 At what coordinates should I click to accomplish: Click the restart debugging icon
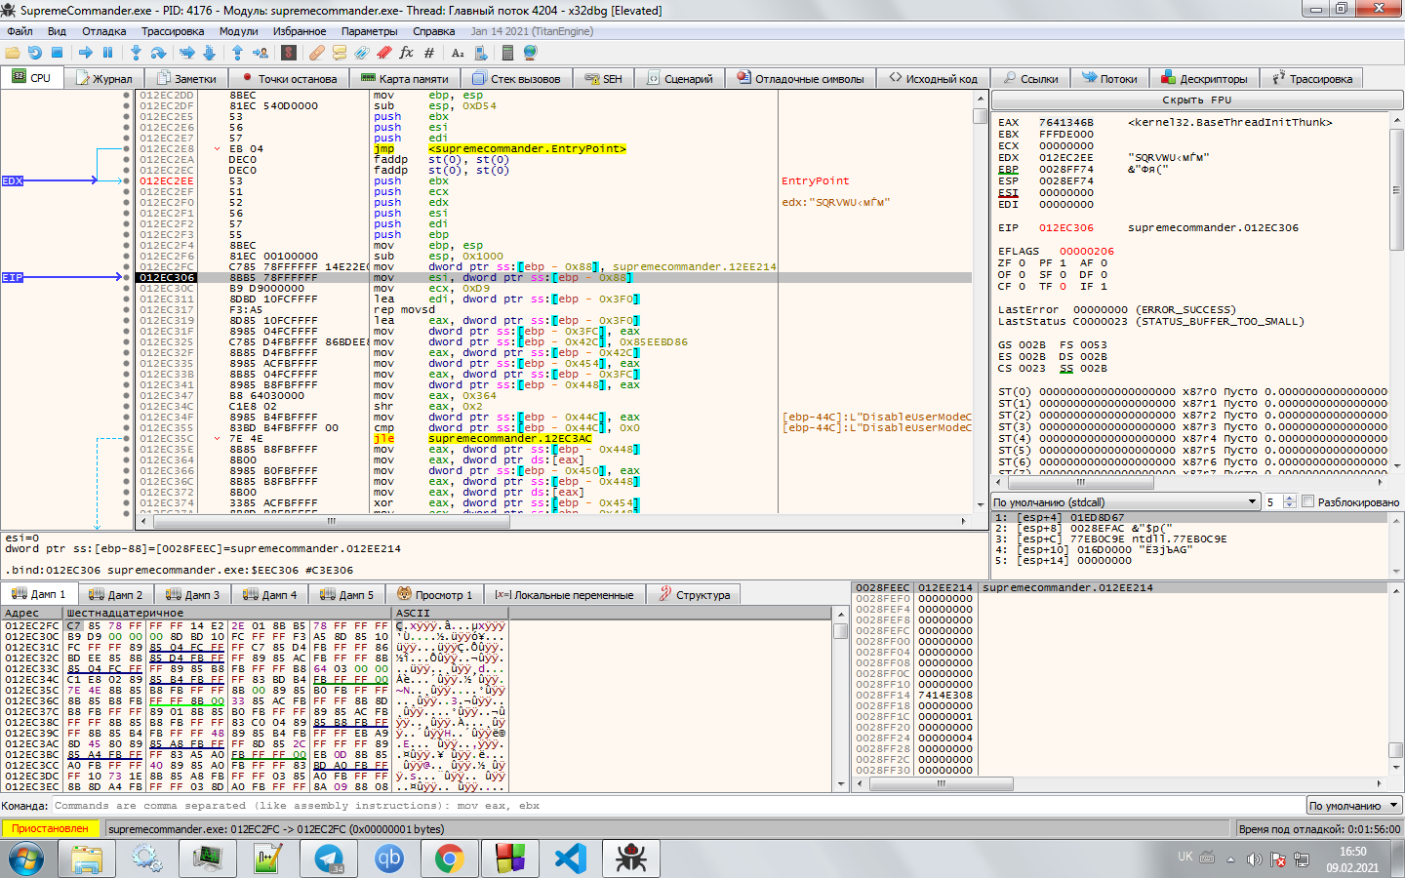pos(34,53)
